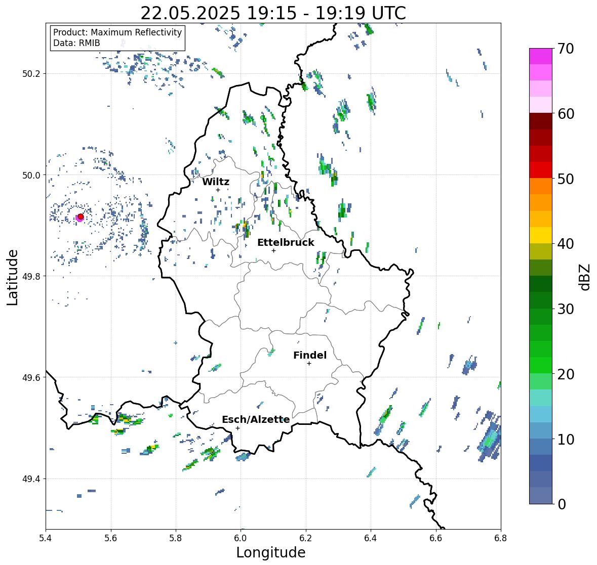Image resolution: width=597 pixels, height=565 pixels.
Task: Click the colorbar tick label 0
Action: [x=562, y=504]
